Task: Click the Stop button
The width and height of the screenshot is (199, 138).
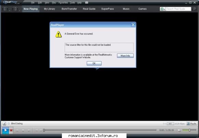Action: pyautogui.click(x=23, y=130)
